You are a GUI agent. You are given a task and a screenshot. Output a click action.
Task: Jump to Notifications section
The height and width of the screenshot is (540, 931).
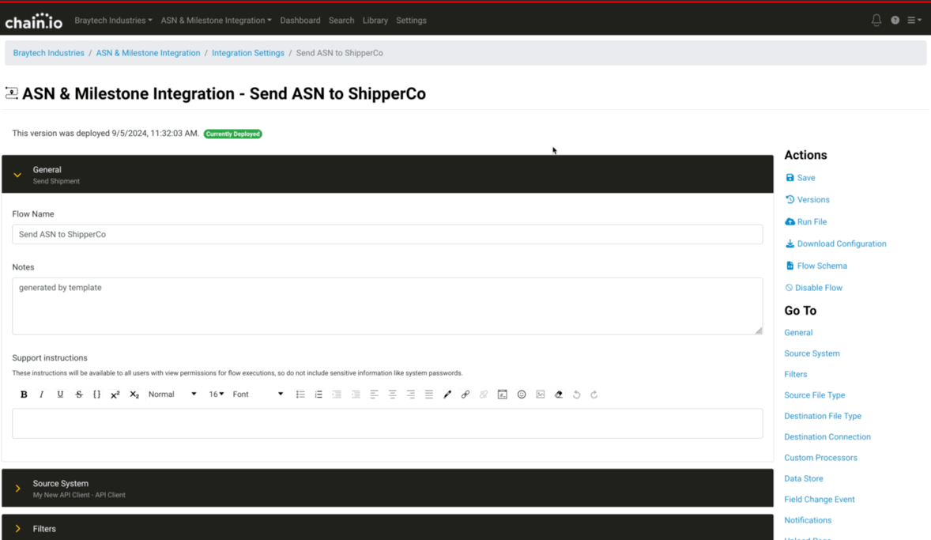click(808, 519)
